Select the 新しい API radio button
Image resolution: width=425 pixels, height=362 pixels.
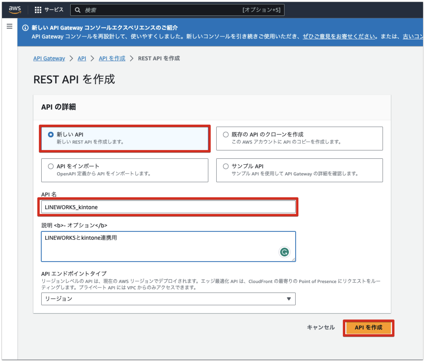click(x=50, y=135)
